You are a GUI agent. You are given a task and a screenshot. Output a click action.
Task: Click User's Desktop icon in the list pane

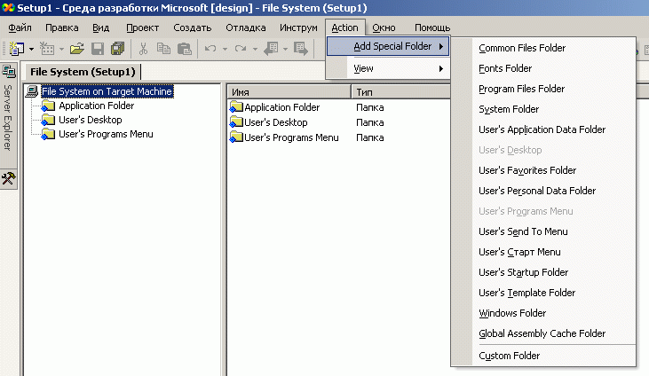tap(236, 122)
